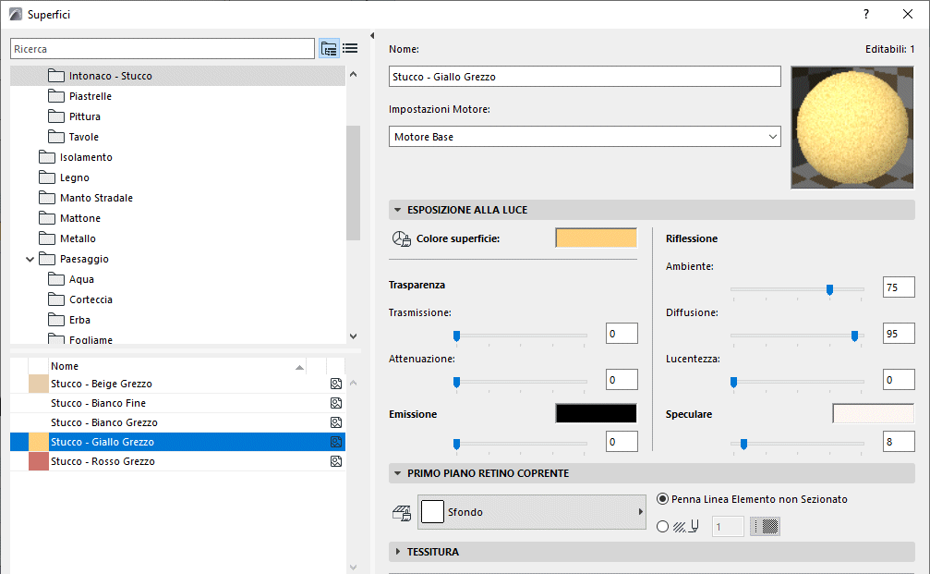Collapse the Esposizione alla Luce section
Image resolution: width=930 pixels, height=574 pixels.
pyautogui.click(x=397, y=210)
